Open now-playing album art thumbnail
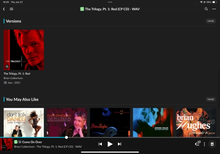The image size is (220, 154). tap(6, 144)
